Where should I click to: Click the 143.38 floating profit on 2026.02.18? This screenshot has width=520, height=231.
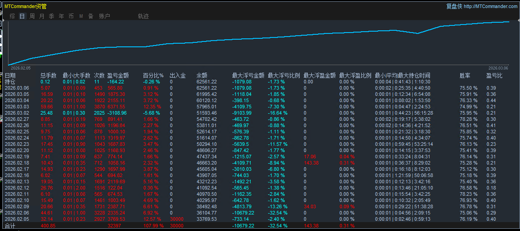point(311,163)
